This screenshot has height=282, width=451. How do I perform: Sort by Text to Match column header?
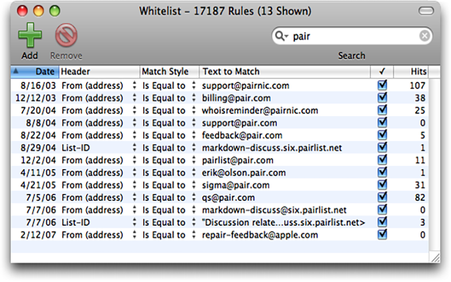tap(285, 72)
